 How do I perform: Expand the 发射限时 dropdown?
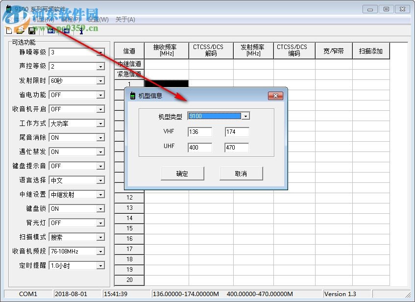[x=100, y=80]
